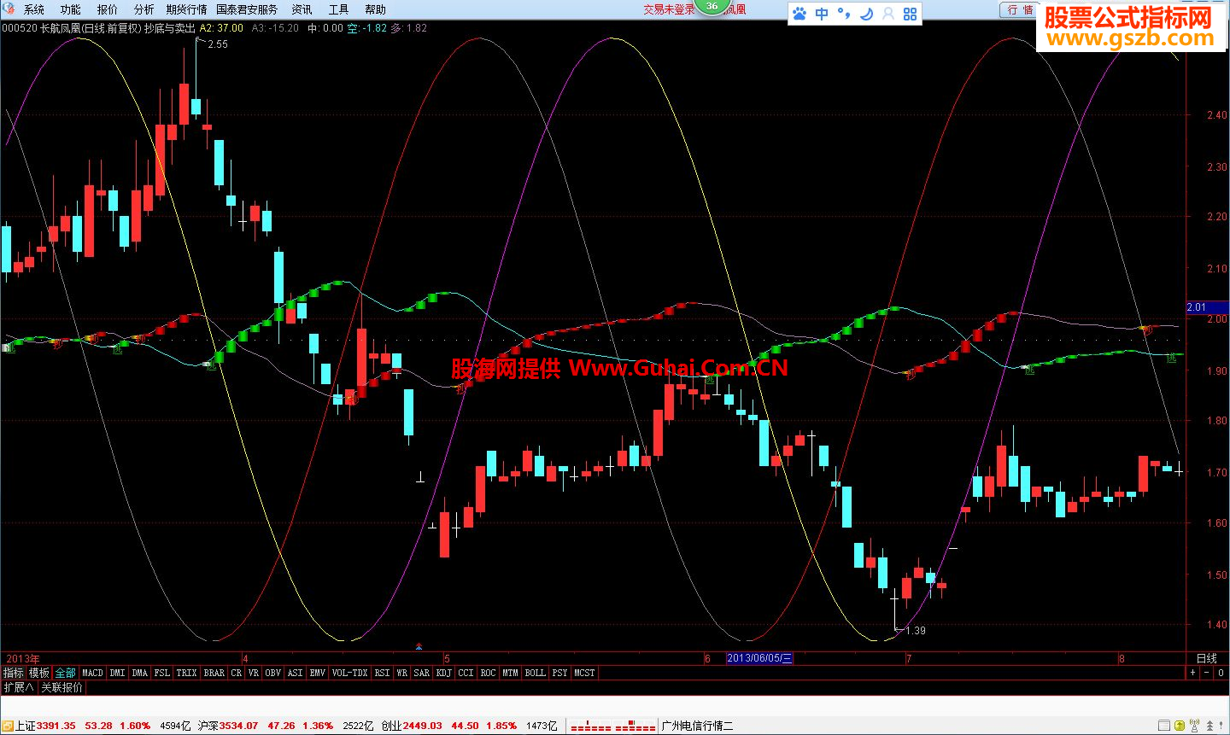1230x735 pixels.
Task: Open the IME toolbox grid icon
Action: 910,14
